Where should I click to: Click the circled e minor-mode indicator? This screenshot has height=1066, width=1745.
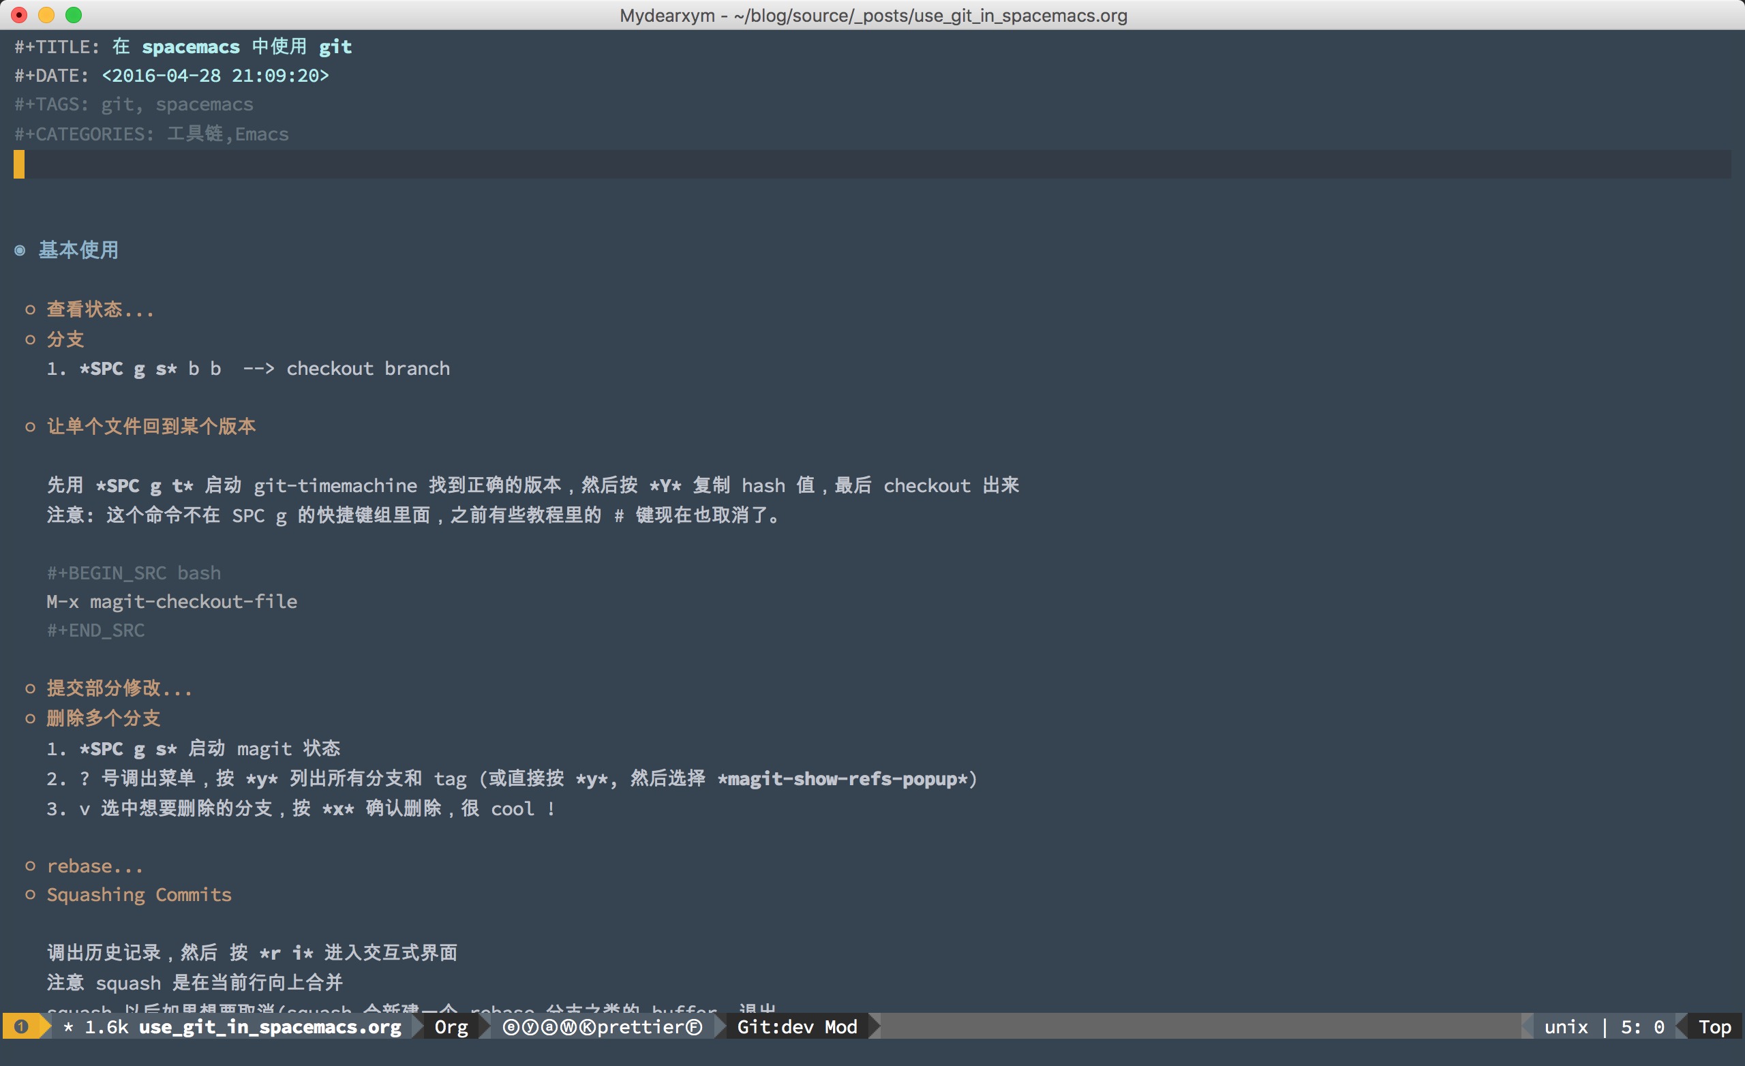511,1027
